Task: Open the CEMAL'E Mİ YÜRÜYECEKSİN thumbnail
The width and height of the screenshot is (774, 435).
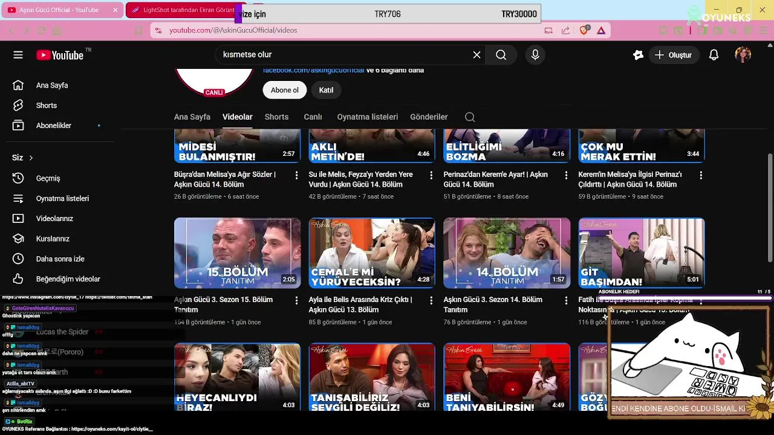Action: 372,253
